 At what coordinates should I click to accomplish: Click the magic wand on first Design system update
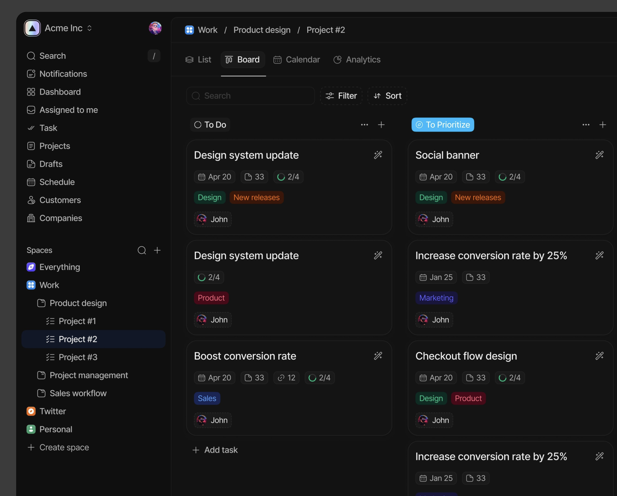click(378, 155)
